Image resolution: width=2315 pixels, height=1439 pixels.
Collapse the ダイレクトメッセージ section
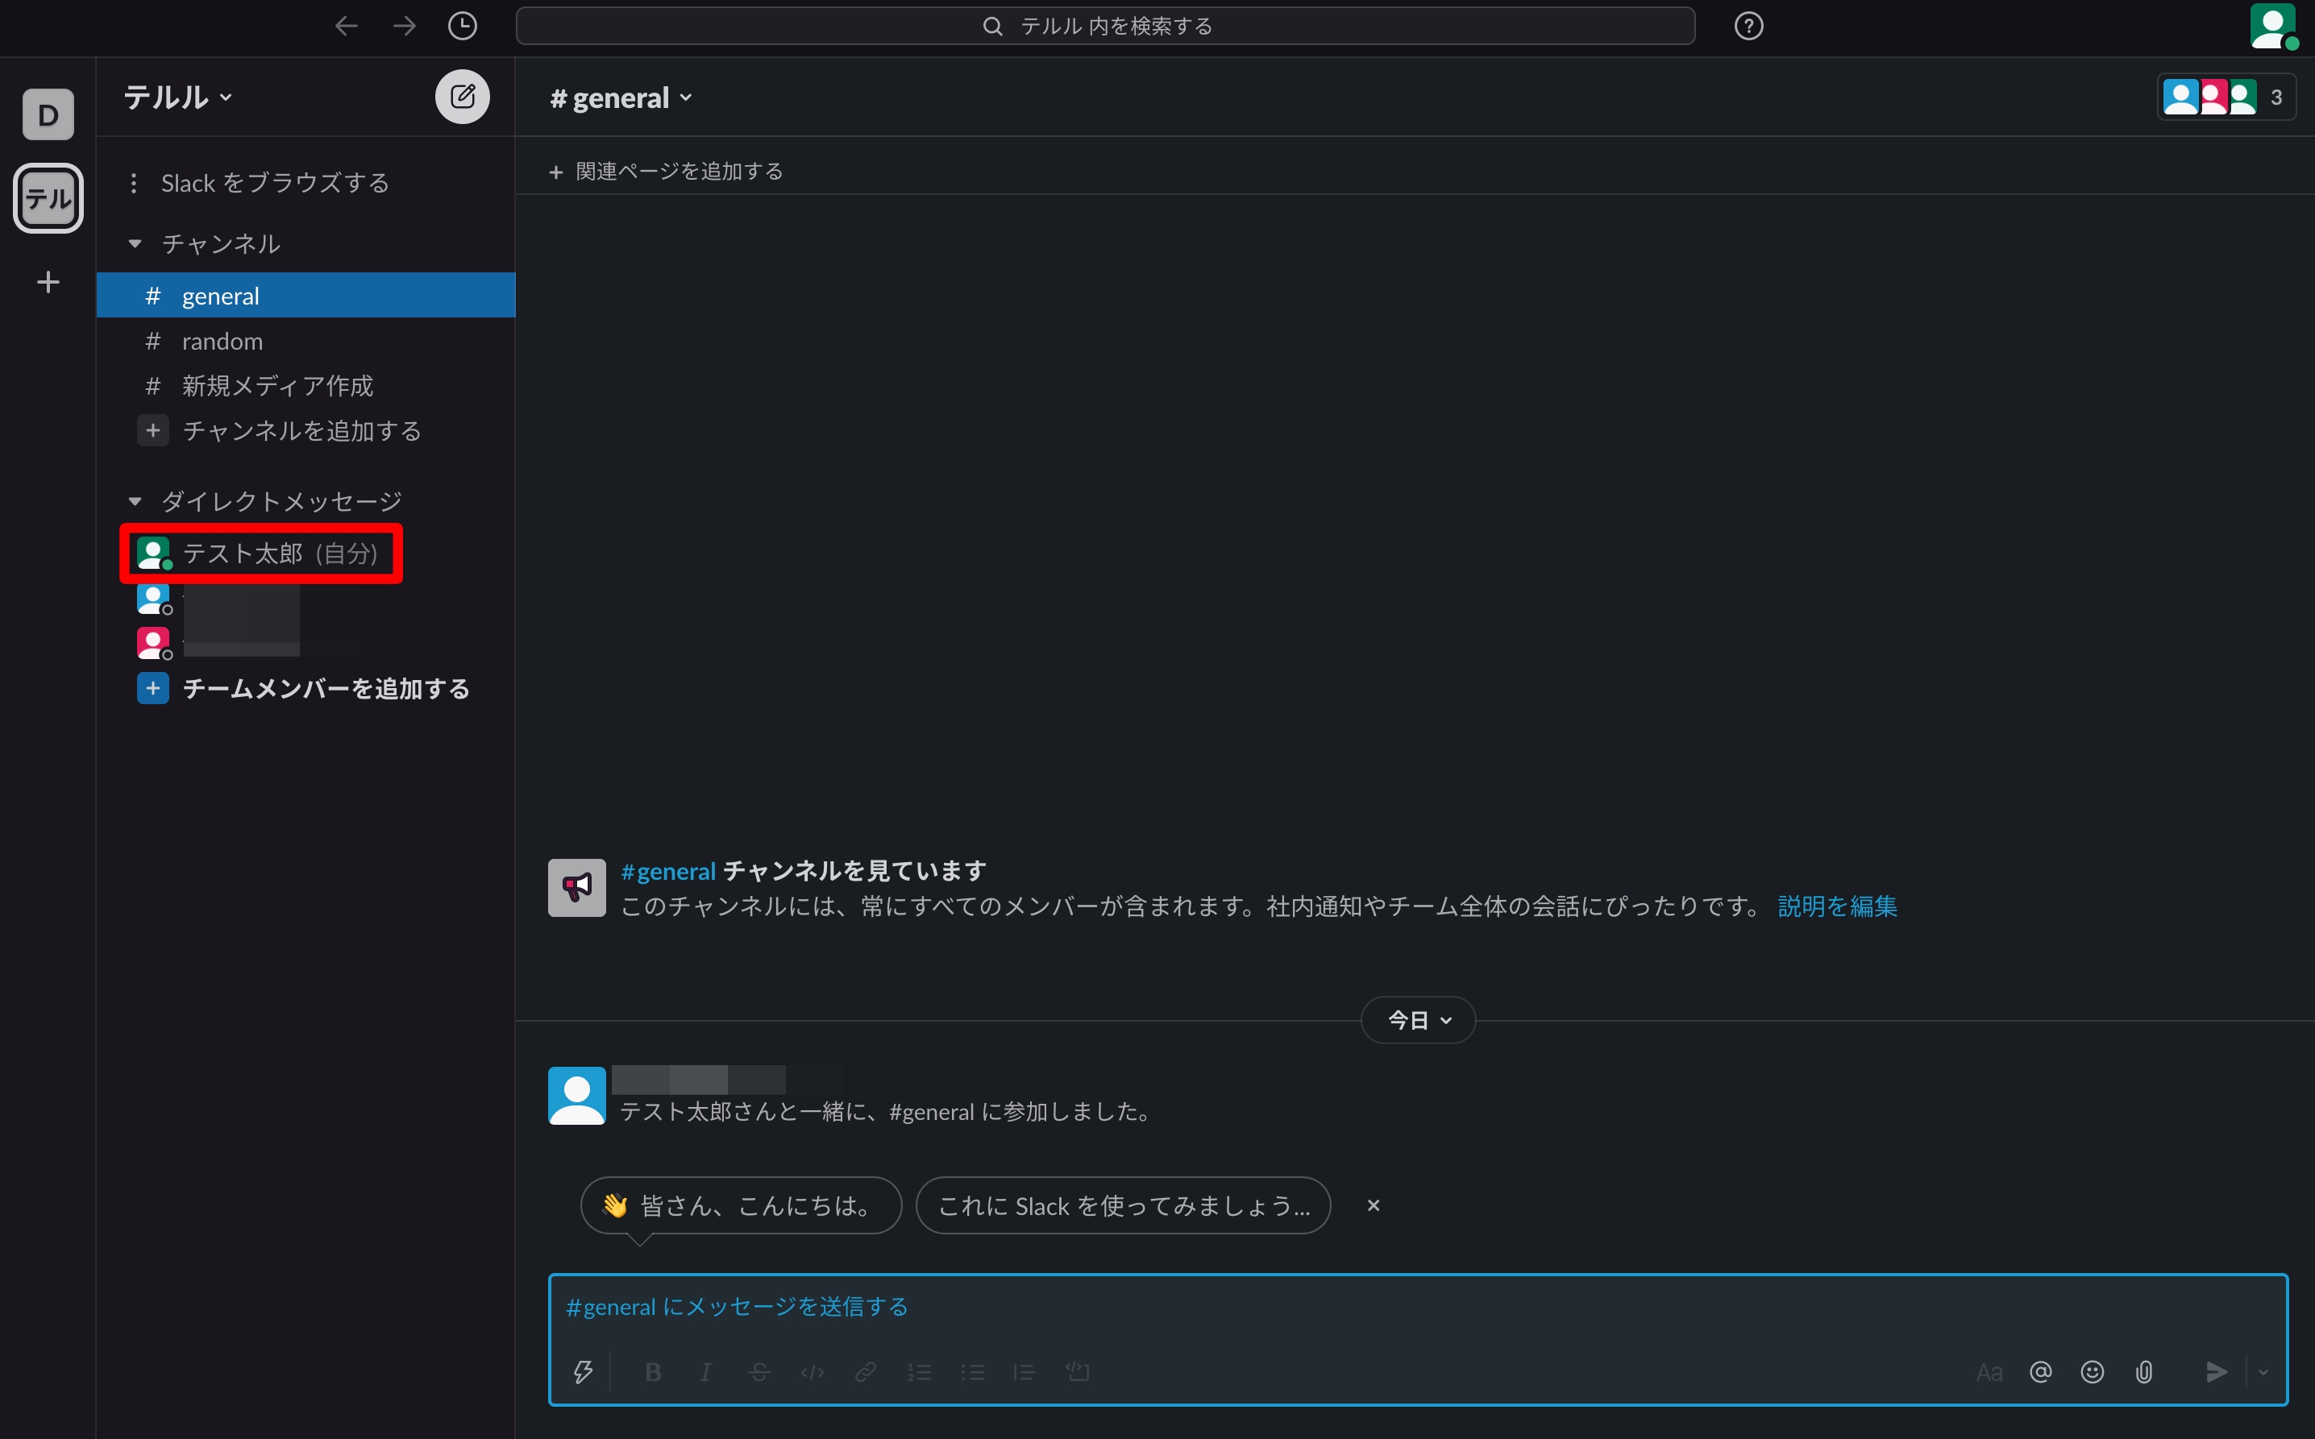[135, 500]
